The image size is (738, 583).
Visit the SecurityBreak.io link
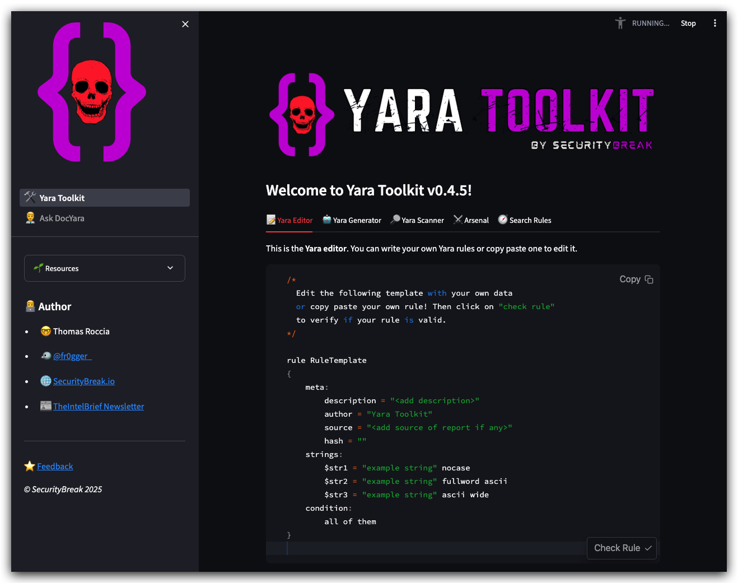pos(84,381)
